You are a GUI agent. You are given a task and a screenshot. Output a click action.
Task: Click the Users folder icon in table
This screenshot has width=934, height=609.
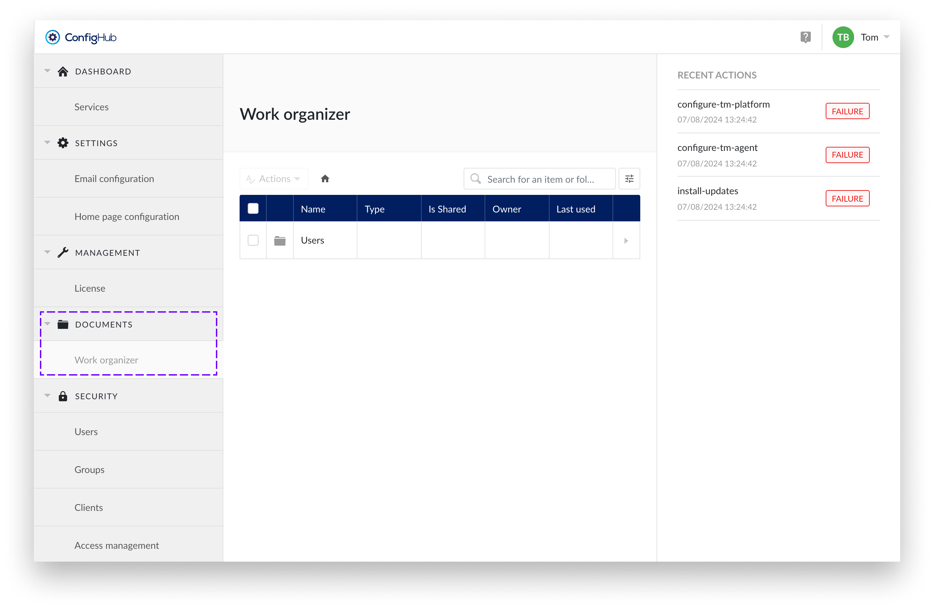tap(280, 241)
